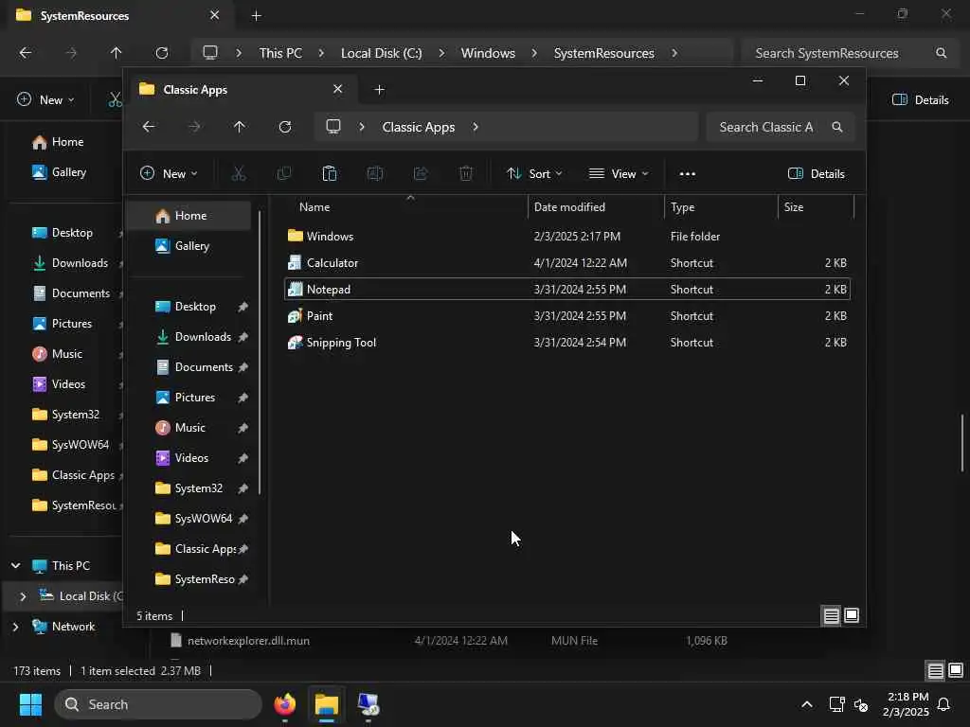Click the taskbar Search box
The image size is (970, 727).
click(x=158, y=704)
